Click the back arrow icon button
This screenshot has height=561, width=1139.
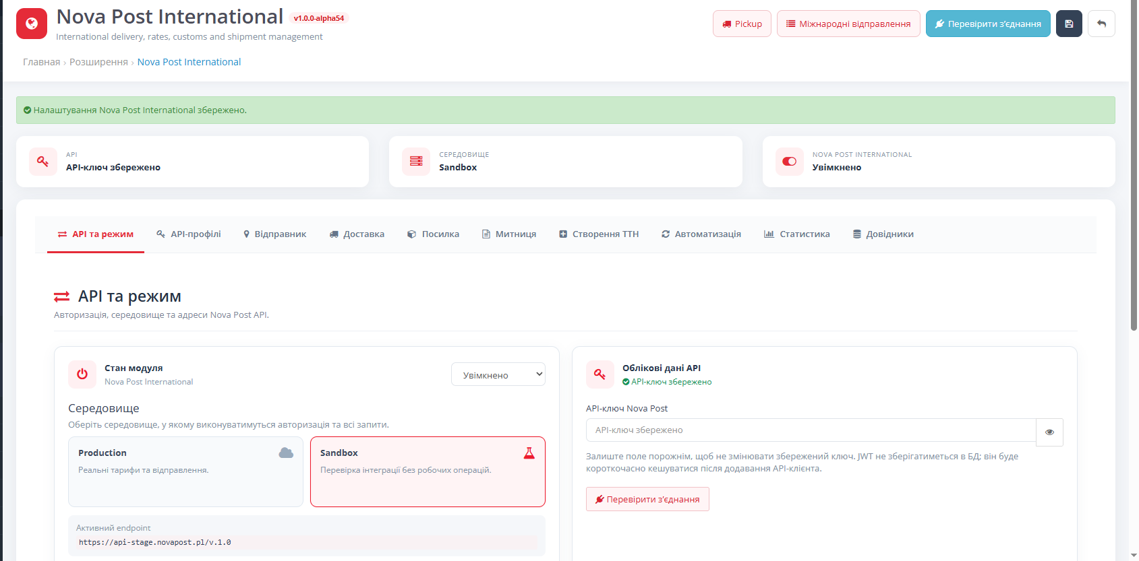(x=1101, y=24)
